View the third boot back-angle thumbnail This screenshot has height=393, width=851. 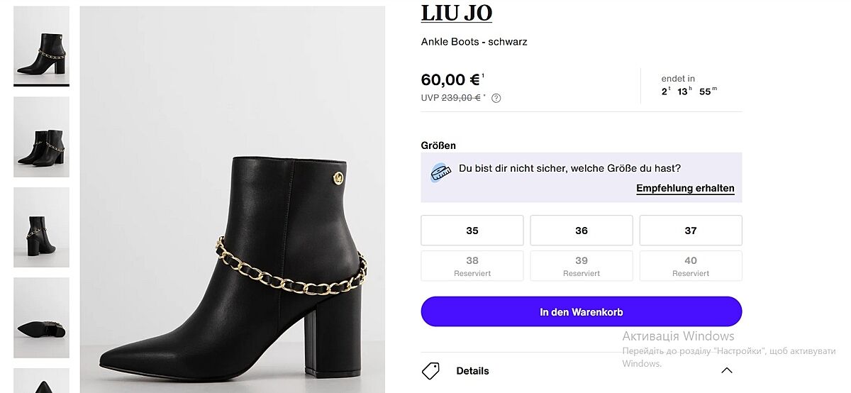click(42, 227)
